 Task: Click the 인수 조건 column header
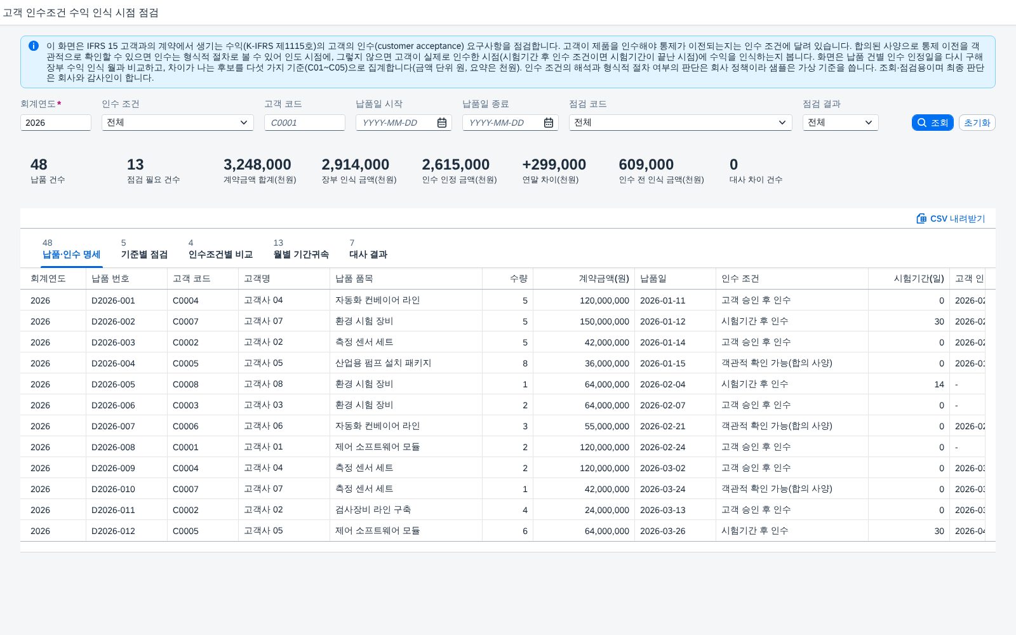tap(792, 279)
